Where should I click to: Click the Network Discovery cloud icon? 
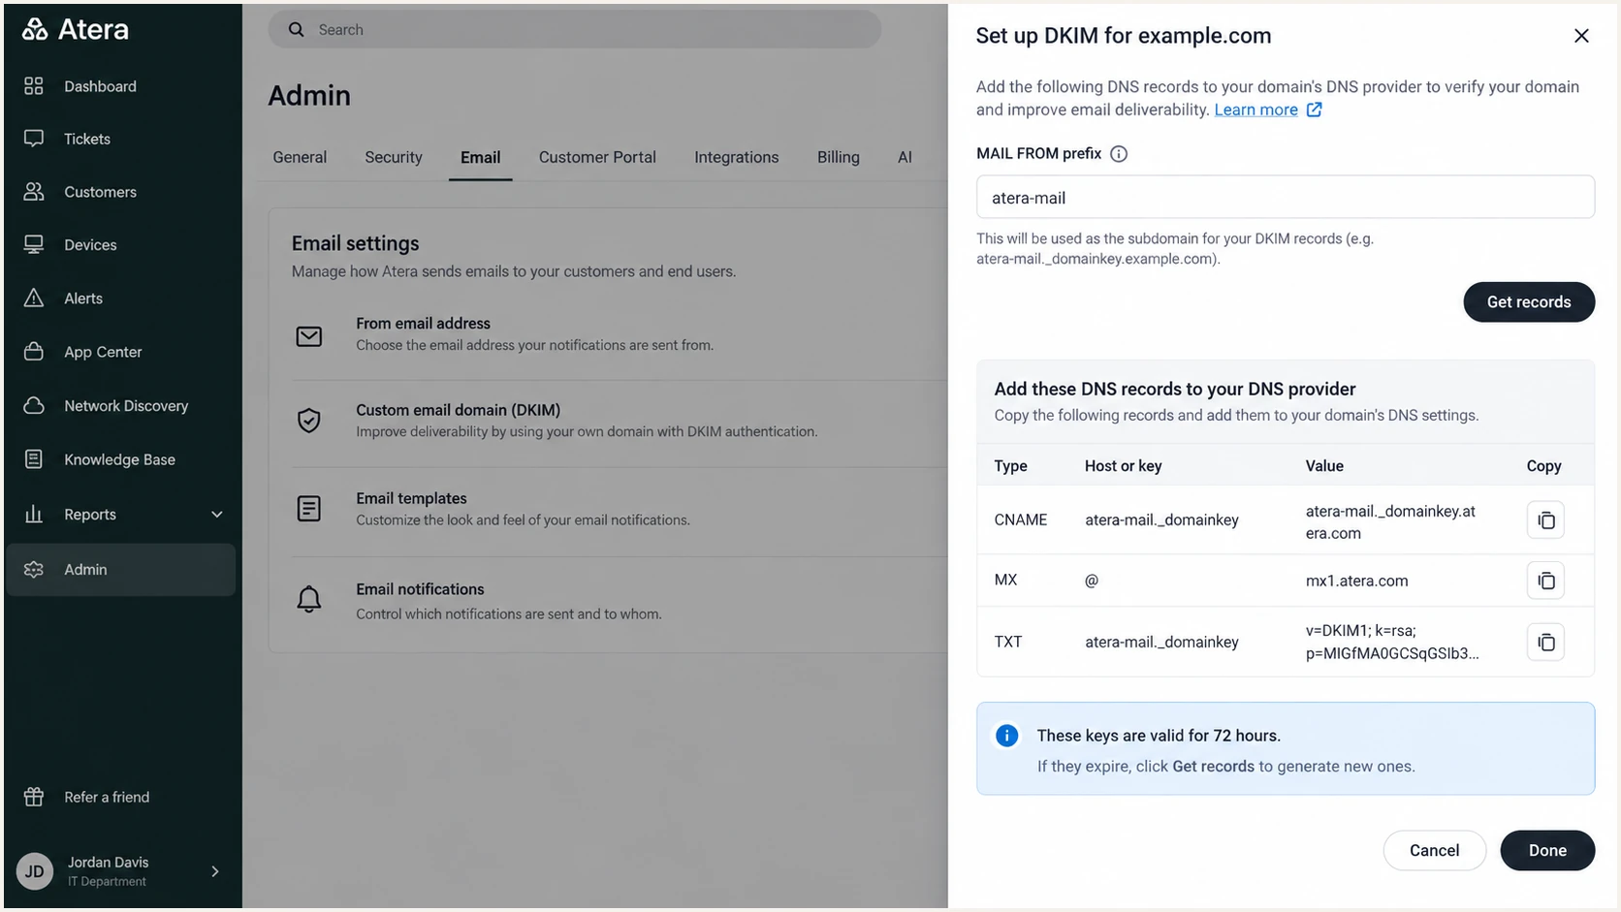[x=34, y=406]
